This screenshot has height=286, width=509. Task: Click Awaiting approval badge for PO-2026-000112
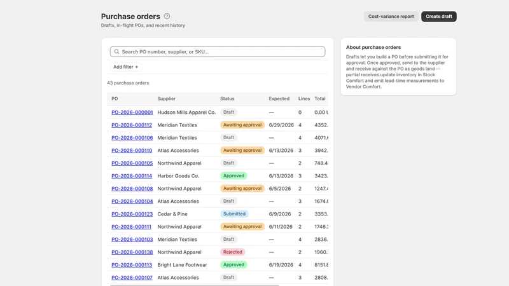(242, 125)
